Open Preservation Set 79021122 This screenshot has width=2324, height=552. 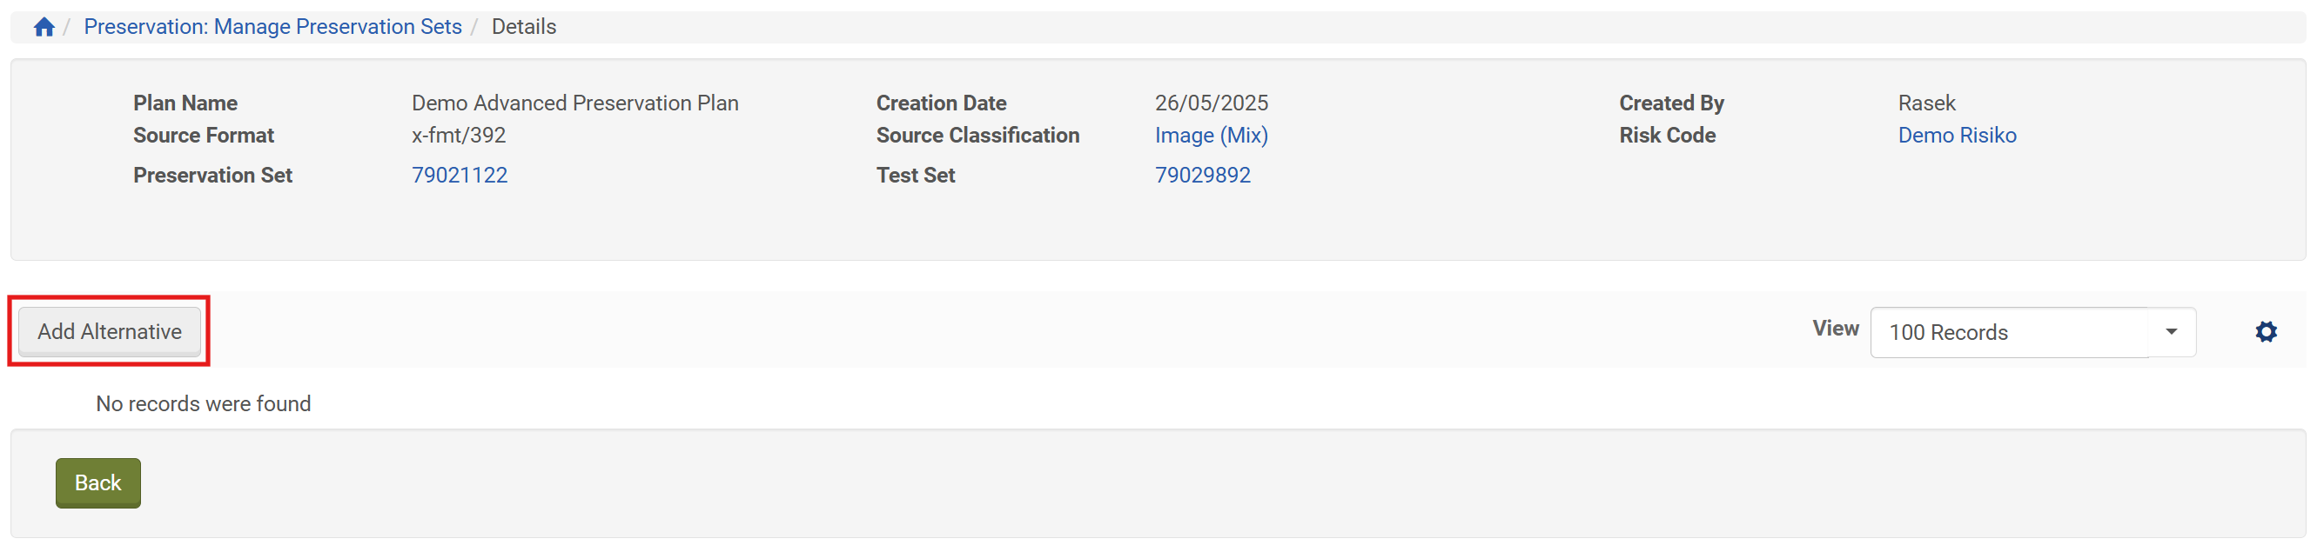pos(460,176)
